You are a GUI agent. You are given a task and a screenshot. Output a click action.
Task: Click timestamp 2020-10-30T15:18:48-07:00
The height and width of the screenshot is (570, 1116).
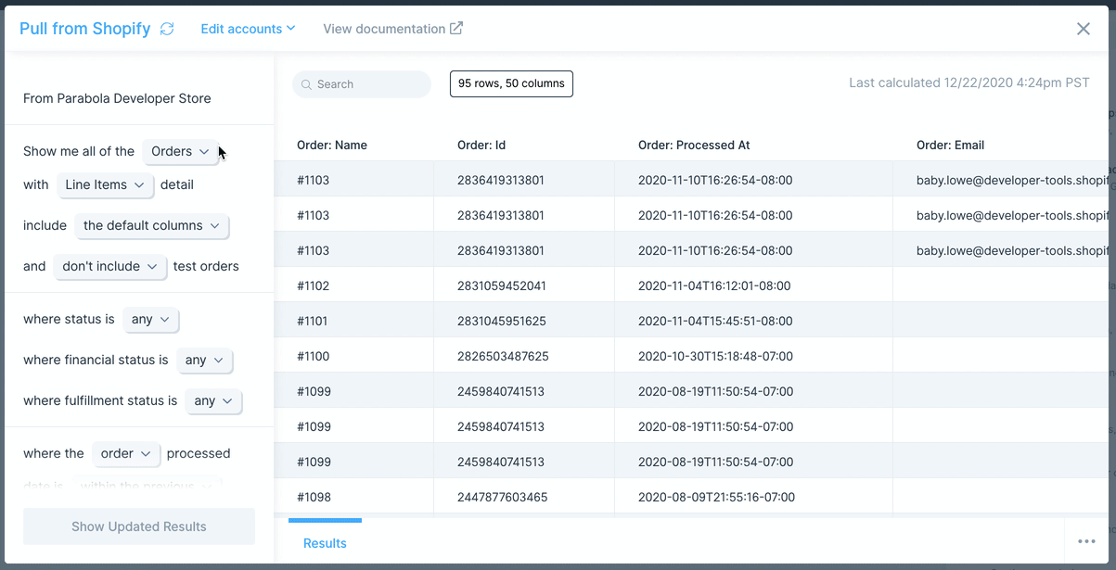pyautogui.click(x=715, y=357)
